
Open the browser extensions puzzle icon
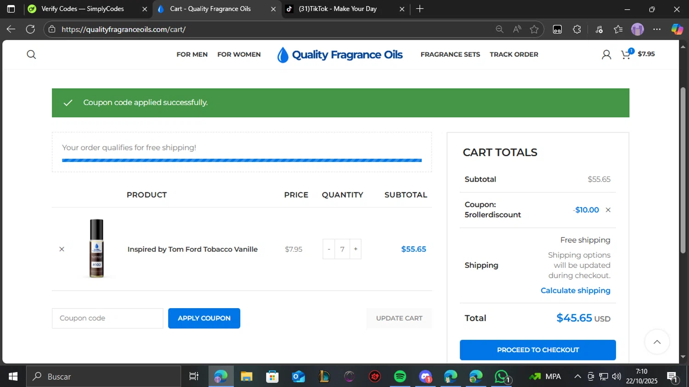577,29
